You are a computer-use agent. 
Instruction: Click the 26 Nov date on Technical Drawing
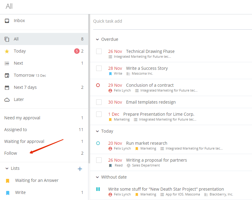click(x=115, y=52)
